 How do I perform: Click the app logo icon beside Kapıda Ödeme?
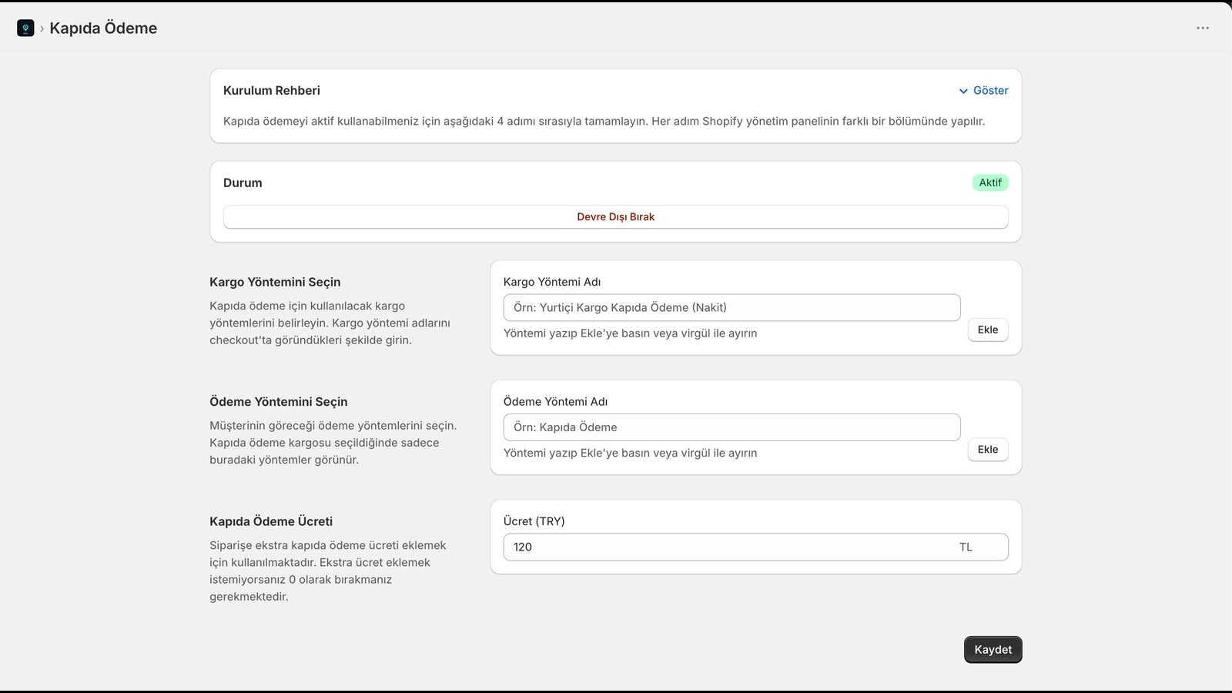click(x=25, y=28)
